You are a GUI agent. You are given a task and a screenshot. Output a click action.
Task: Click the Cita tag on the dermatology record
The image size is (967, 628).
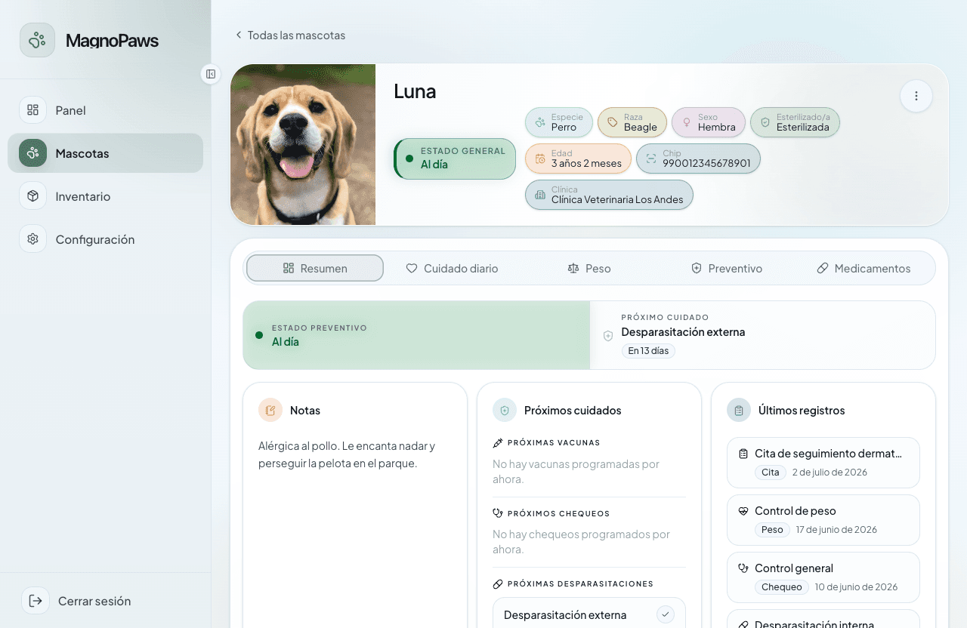pyautogui.click(x=770, y=473)
